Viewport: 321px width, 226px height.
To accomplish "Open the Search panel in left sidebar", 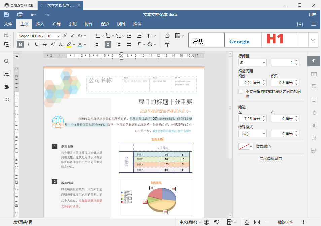I will click(x=6, y=61).
